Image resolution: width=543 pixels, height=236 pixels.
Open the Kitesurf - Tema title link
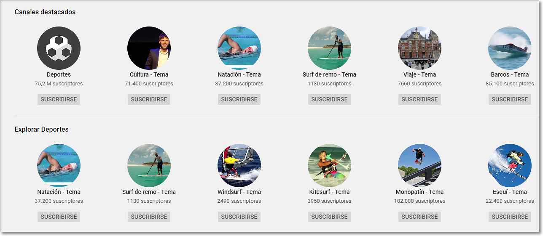click(x=329, y=192)
